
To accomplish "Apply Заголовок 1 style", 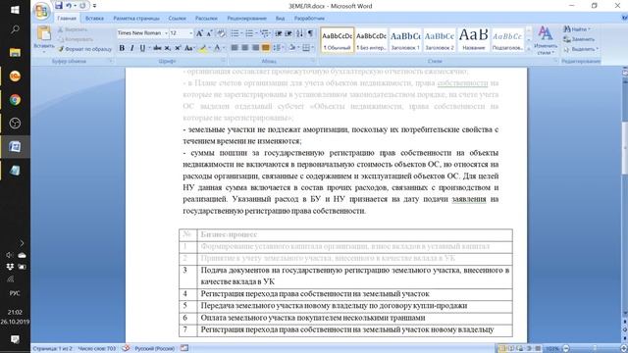I will click(405, 39).
